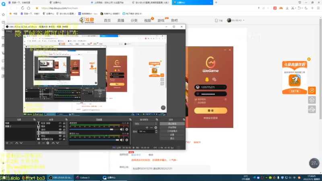322x181 pixels.
Task: Toggle visibility of first text source
Action: point(60,123)
